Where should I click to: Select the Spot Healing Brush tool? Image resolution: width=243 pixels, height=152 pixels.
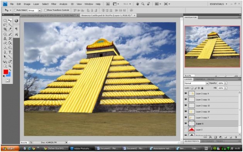click(x=5, y=34)
